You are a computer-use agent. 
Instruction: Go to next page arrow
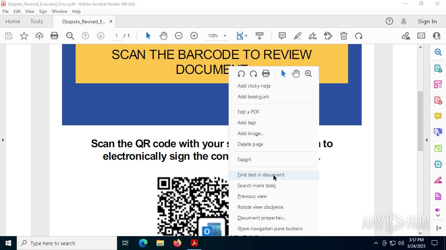tap(101, 36)
